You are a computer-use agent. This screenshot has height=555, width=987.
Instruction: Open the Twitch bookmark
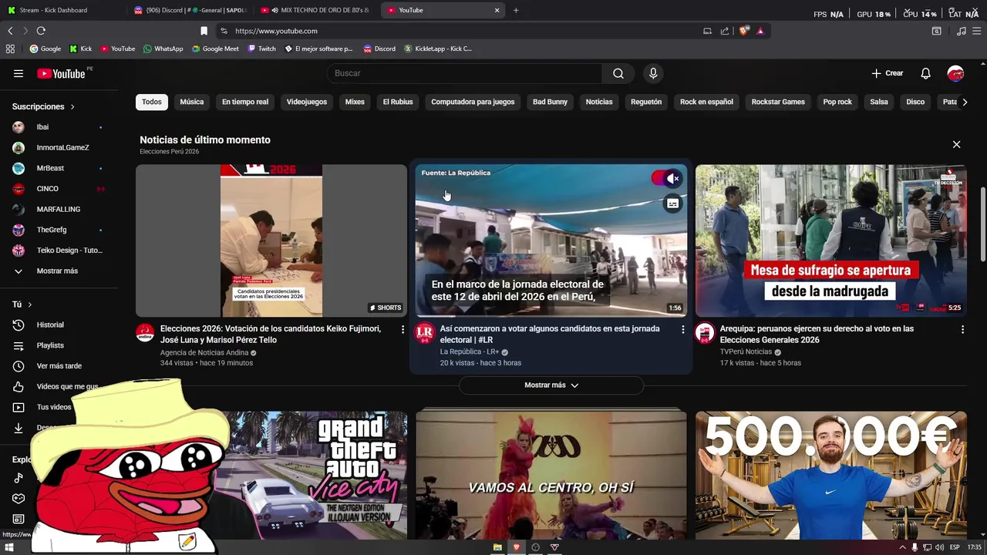[262, 49]
